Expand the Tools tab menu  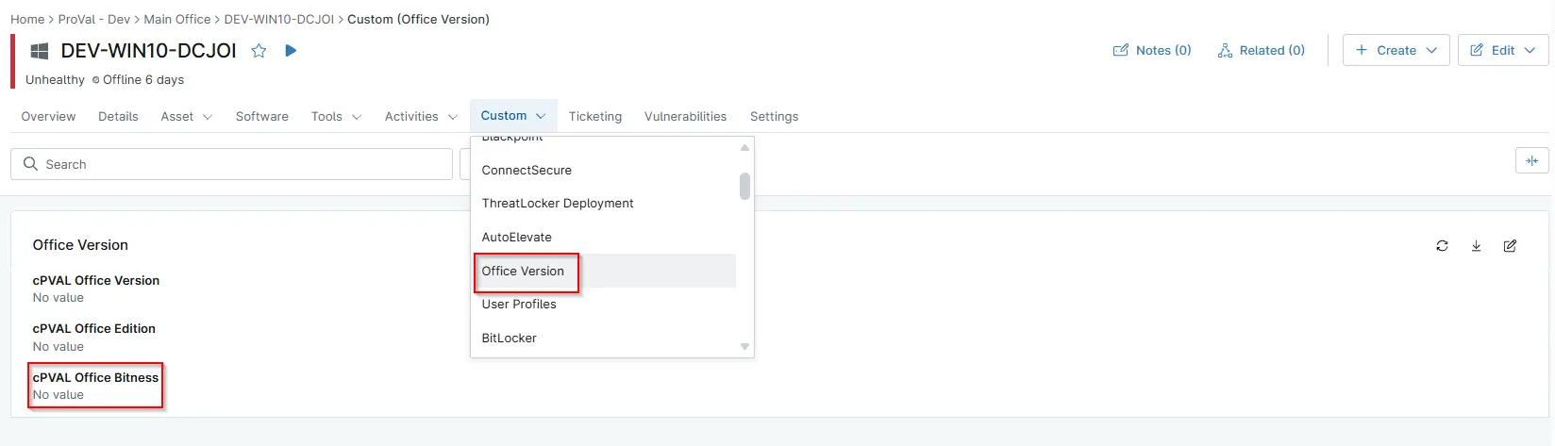[336, 117]
